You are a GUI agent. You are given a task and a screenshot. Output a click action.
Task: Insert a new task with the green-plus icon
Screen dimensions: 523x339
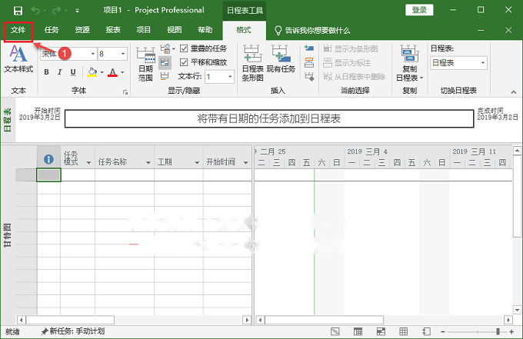(x=309, y=48)
